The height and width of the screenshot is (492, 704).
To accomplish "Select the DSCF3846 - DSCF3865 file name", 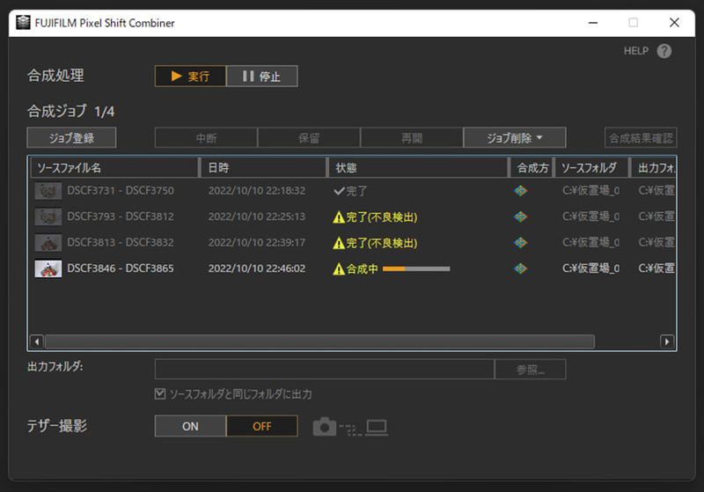I will (121, 268).
